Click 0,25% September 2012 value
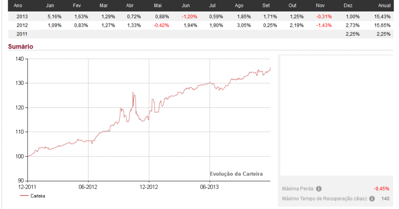The width and height of the screenshot is (399, 209). [x=270, y=25]
